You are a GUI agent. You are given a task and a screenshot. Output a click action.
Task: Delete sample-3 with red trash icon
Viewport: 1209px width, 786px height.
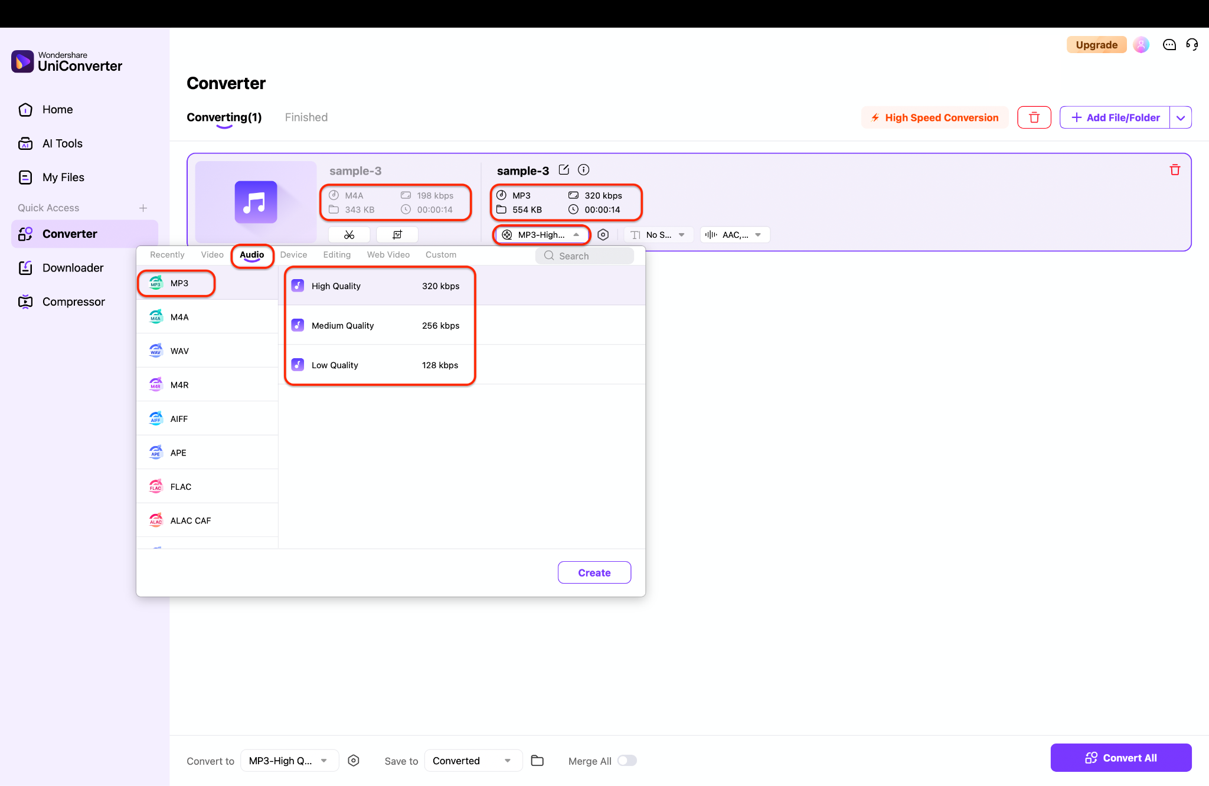point(1175,170)
